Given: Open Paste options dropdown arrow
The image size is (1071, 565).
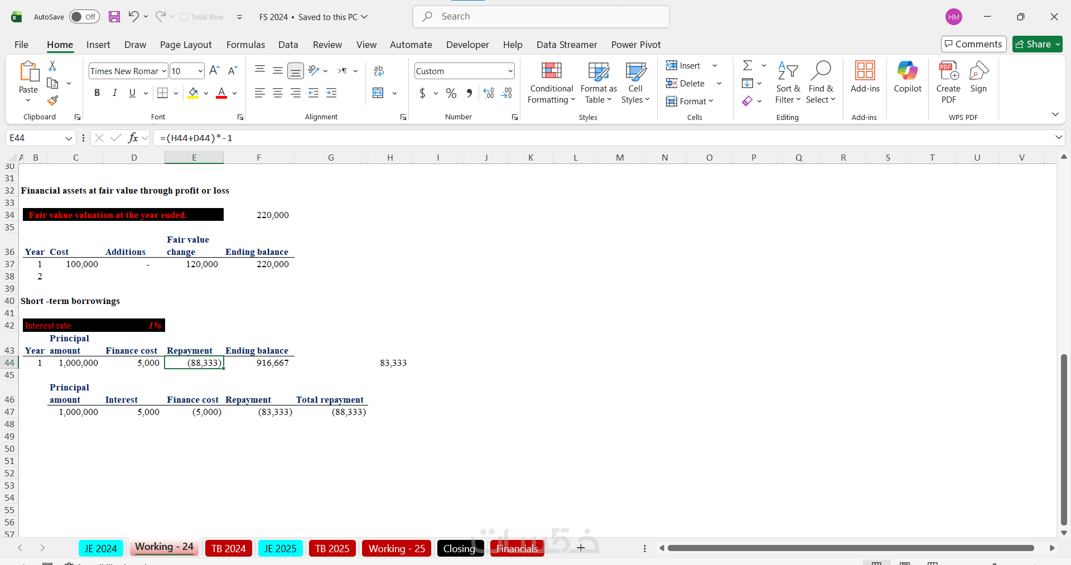Looking at the screenshot, I should (x=28, y=100).
